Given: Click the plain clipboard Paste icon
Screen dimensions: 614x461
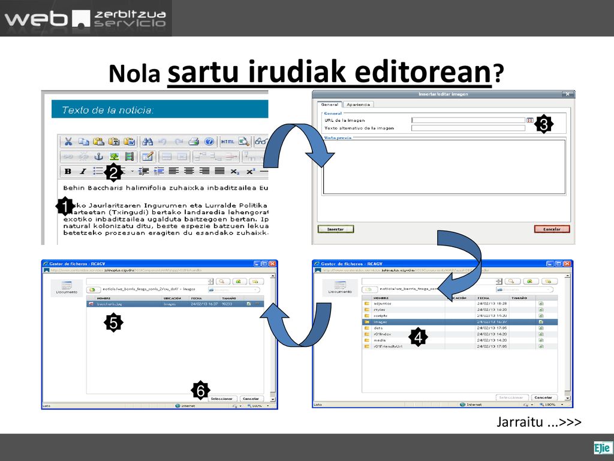Looking at the screenshot, I should point(98,142).
